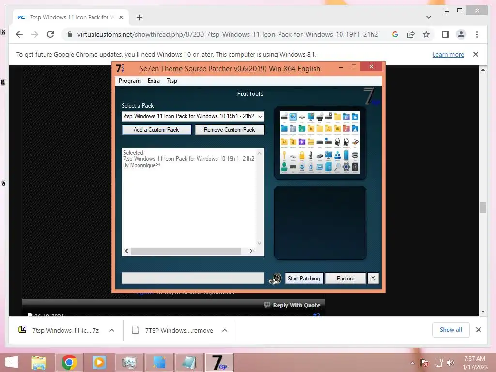
Task: Reload the page in Chrome
Action: click(x=50, y=34)
